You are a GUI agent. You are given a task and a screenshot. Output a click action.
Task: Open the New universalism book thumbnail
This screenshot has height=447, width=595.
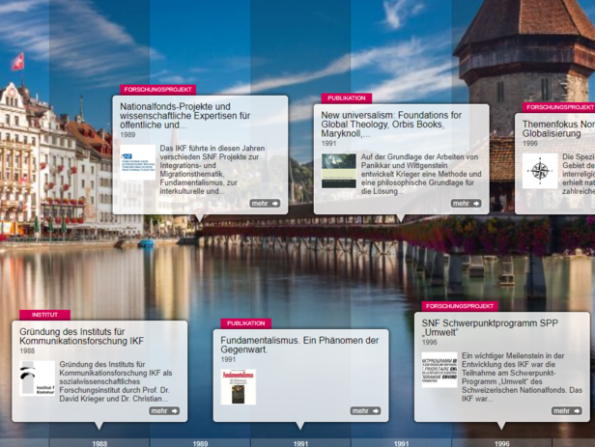(339, 170)
